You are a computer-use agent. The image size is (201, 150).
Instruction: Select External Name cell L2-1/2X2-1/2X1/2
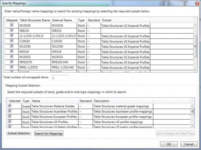click(x=64, y=36)
